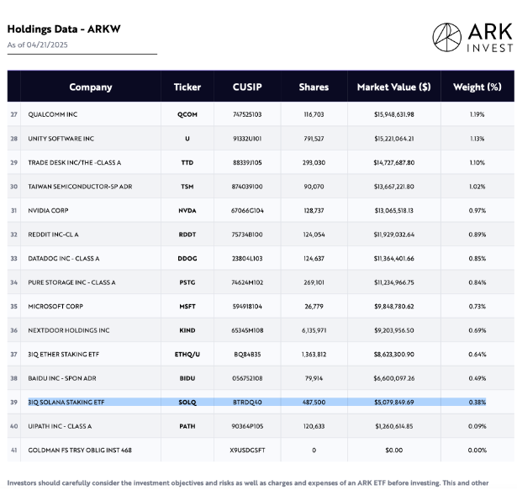
Task: Click the TTD ticker cell
Action: point(187,162)
